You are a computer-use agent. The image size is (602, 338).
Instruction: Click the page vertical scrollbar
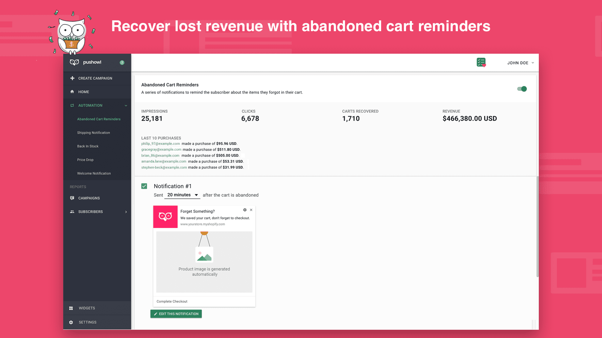(537, 226)
